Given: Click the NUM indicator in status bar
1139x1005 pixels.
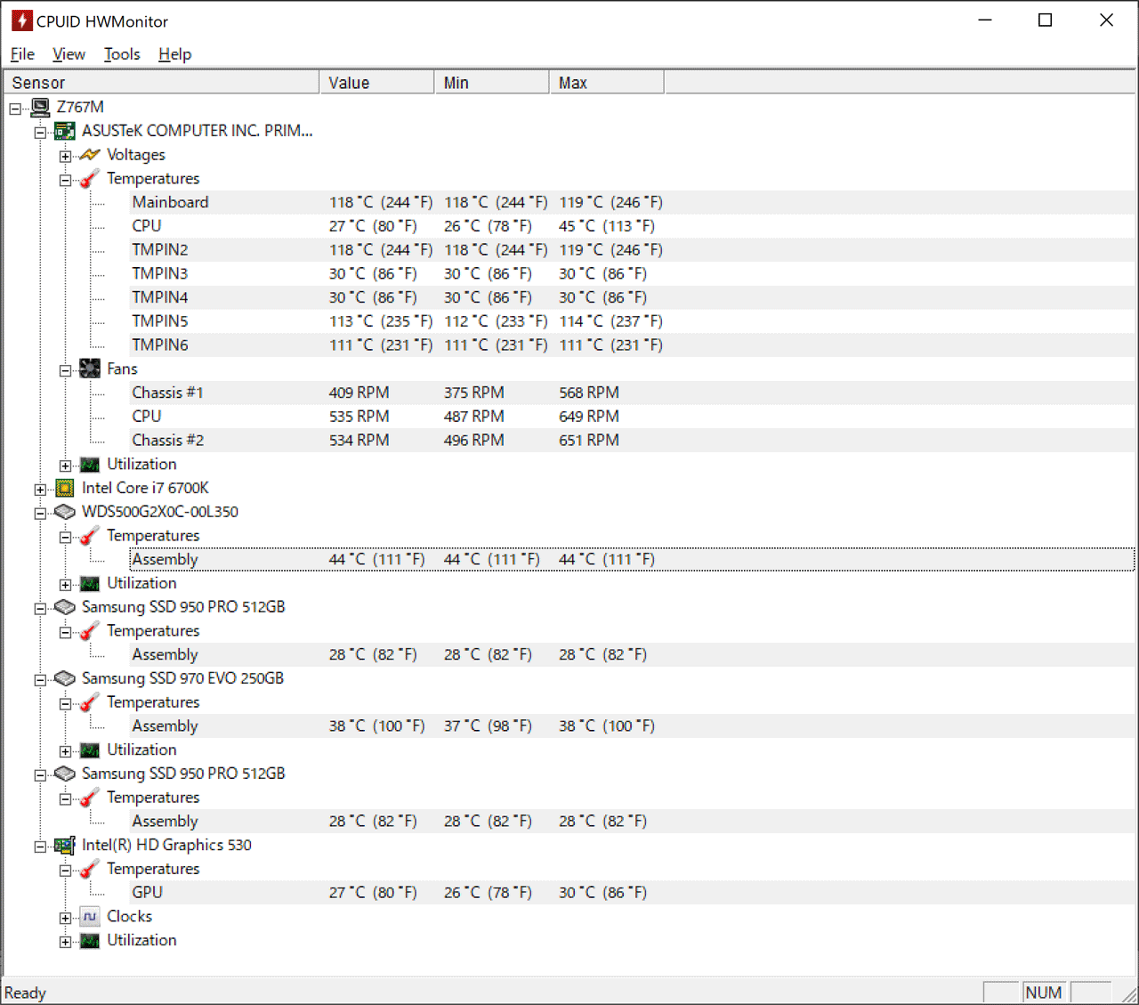Looking at the screenshot, I should pos(1043,993).
